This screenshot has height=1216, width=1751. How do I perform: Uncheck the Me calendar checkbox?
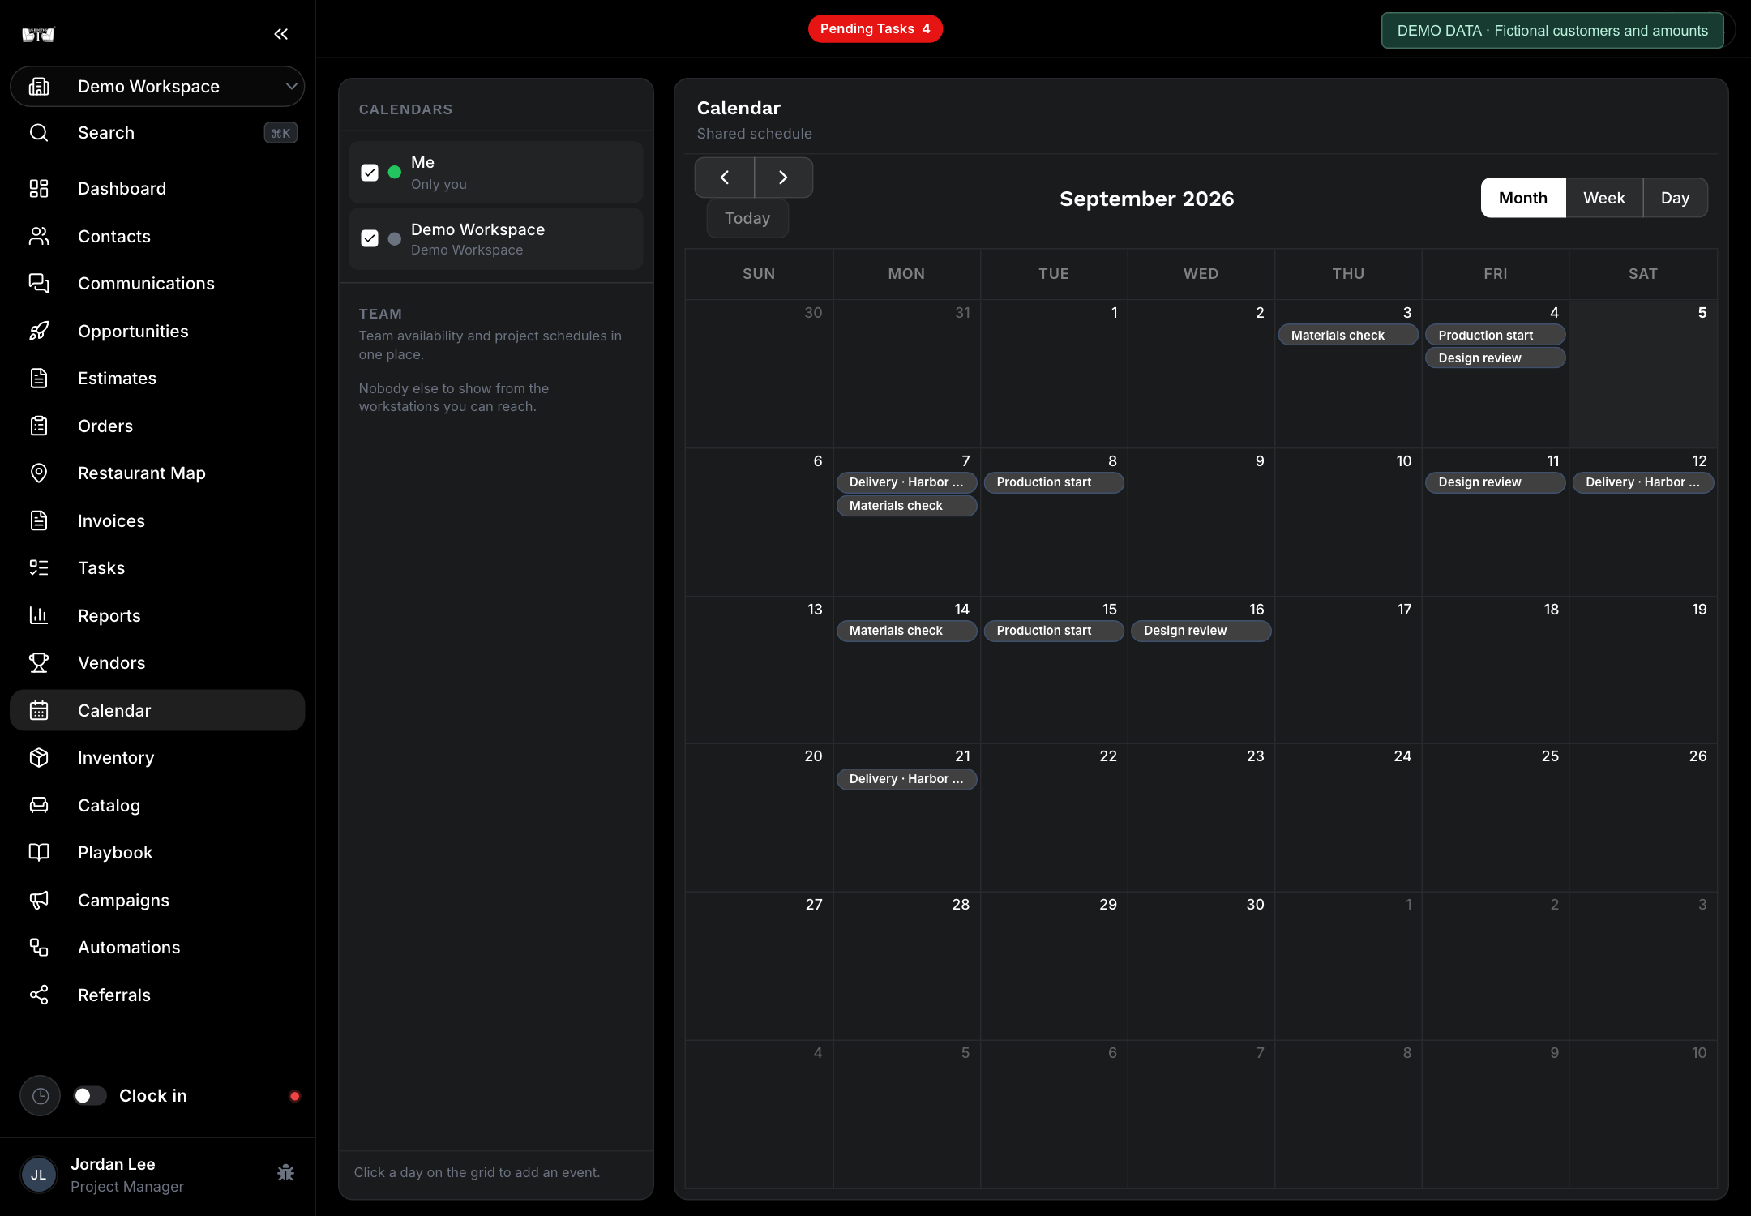pos(370,173)
